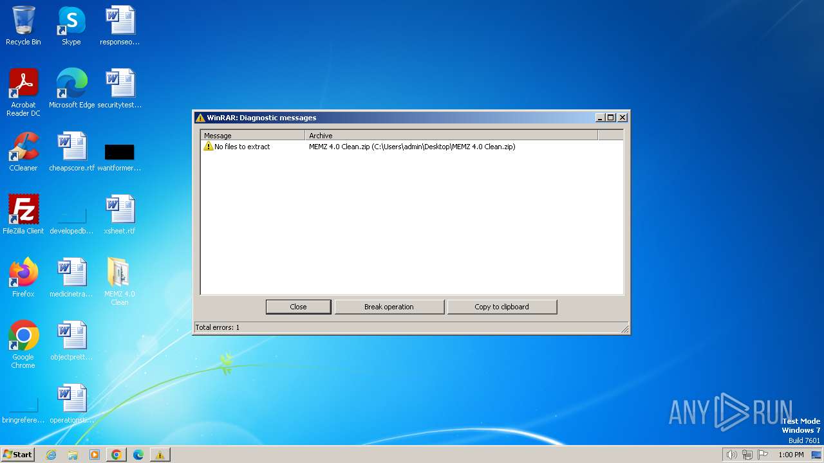Select the WinRAR warning taskbar button

160,455
